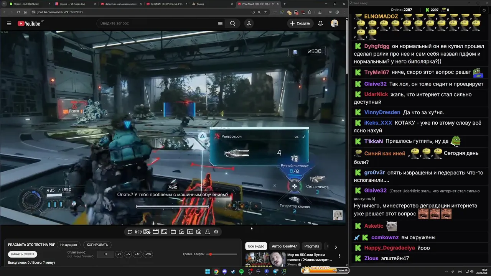Click username Dyhgfdgg in chat

tap(377, 46)
